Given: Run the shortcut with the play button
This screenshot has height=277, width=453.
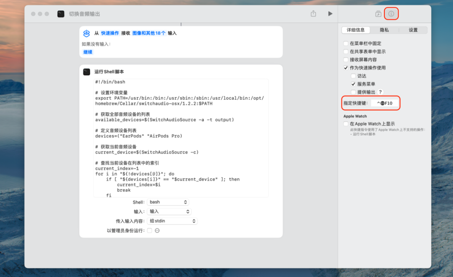Looking at the screenshot, I should (330, 13).
